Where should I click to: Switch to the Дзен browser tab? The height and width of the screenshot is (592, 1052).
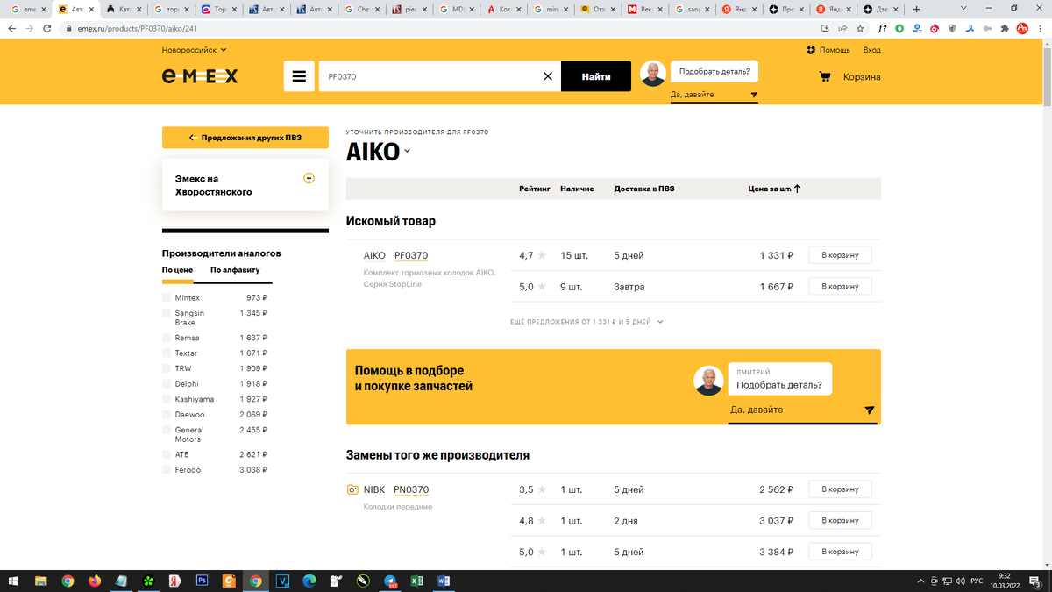click(x=879, y=9)
